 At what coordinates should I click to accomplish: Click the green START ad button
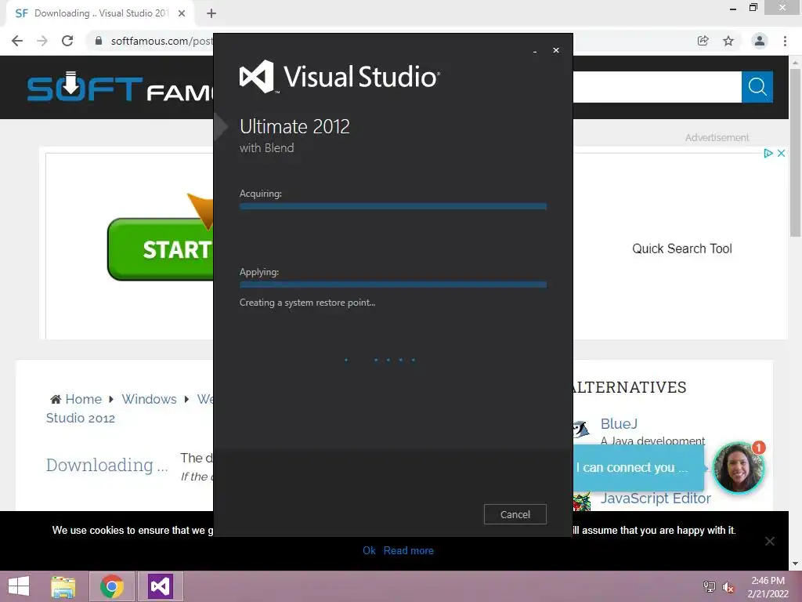point(160,249)
